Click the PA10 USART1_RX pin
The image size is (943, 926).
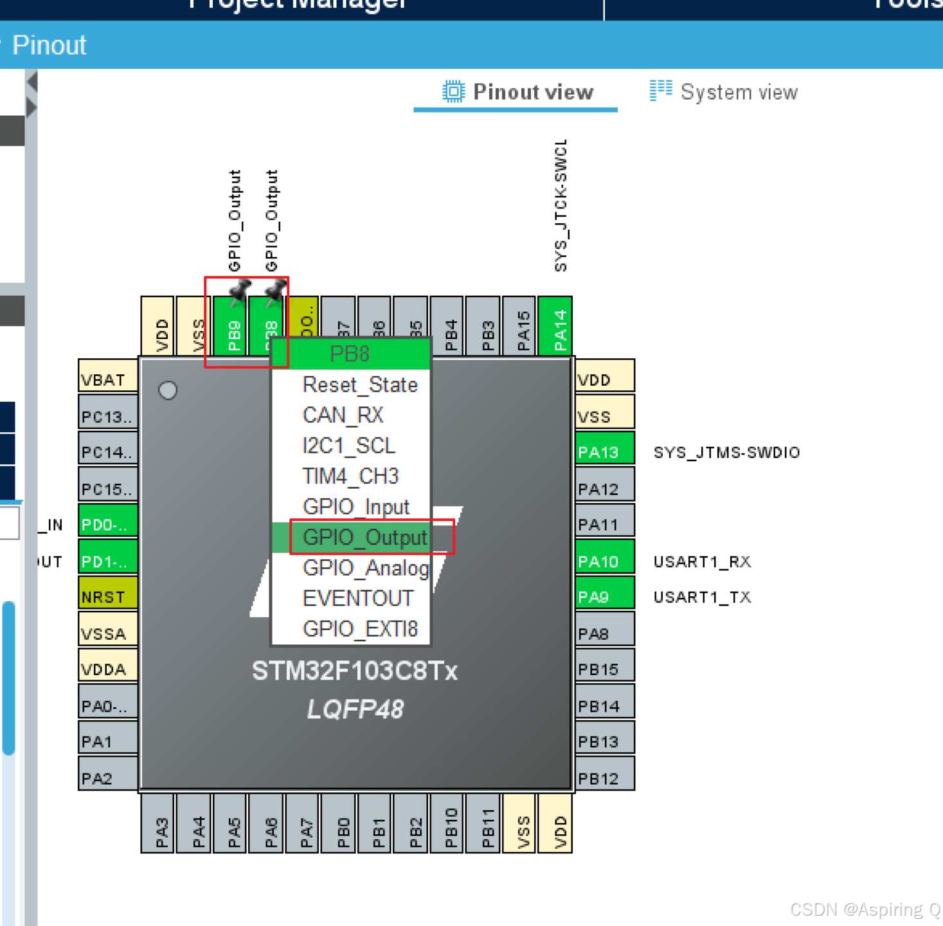click(605, 557)
